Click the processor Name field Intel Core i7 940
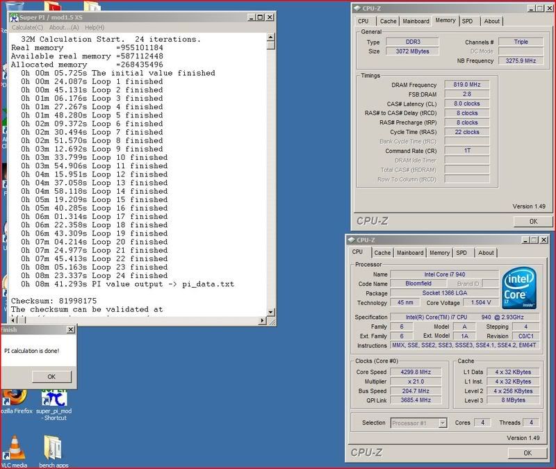 click(445, 274)
